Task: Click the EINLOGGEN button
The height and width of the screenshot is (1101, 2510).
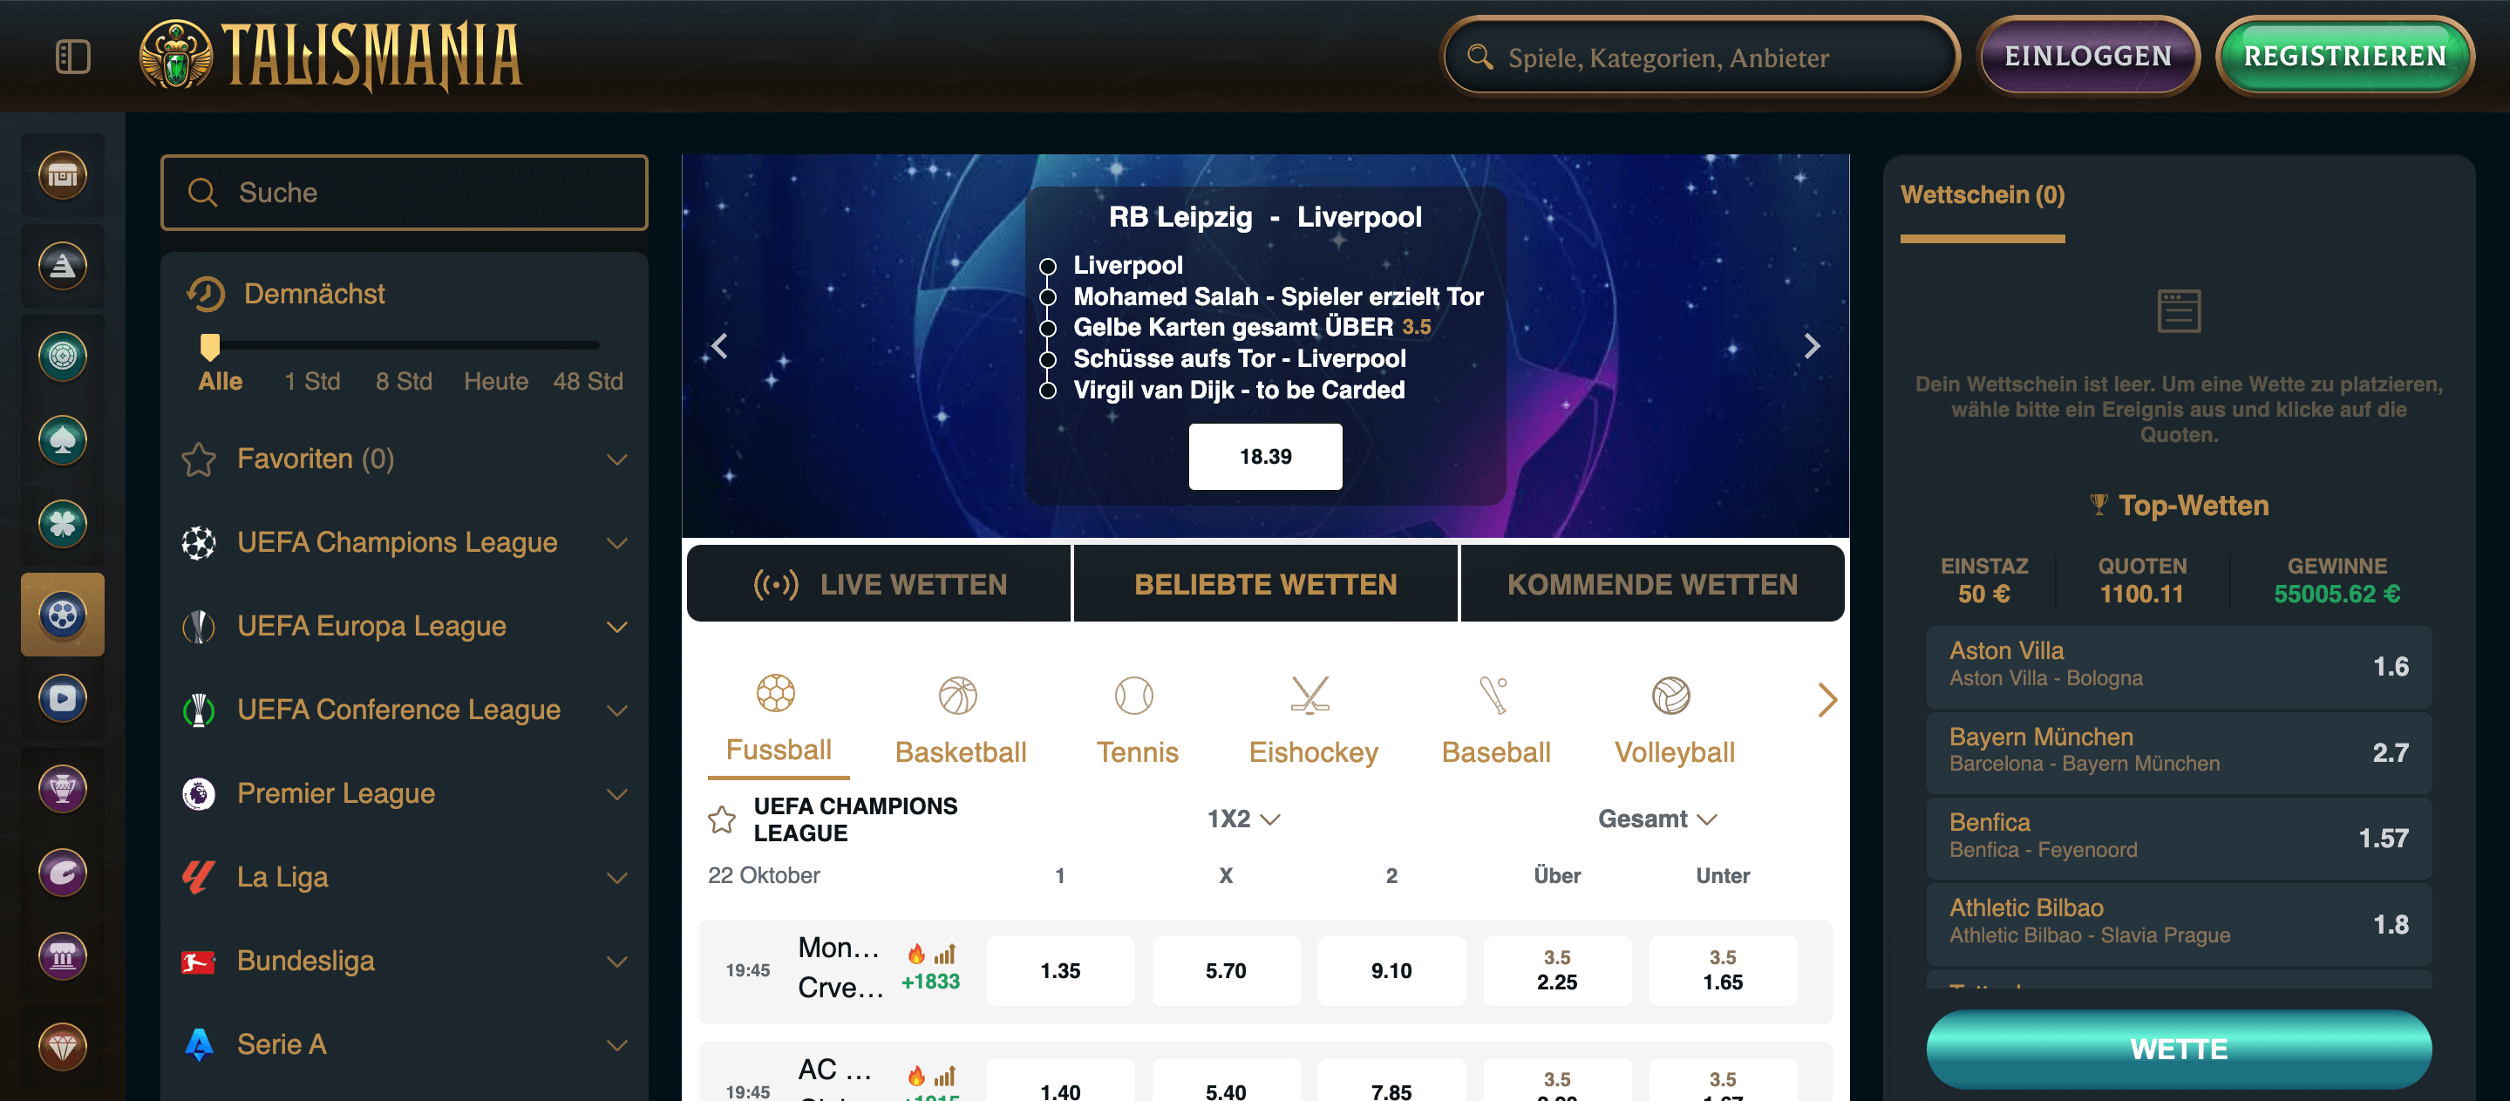Action: tap(2087, 57)
